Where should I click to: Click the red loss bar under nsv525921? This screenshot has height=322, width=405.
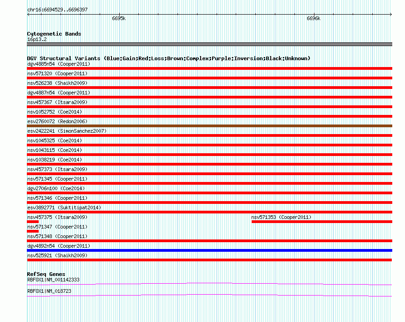(209, 260)
